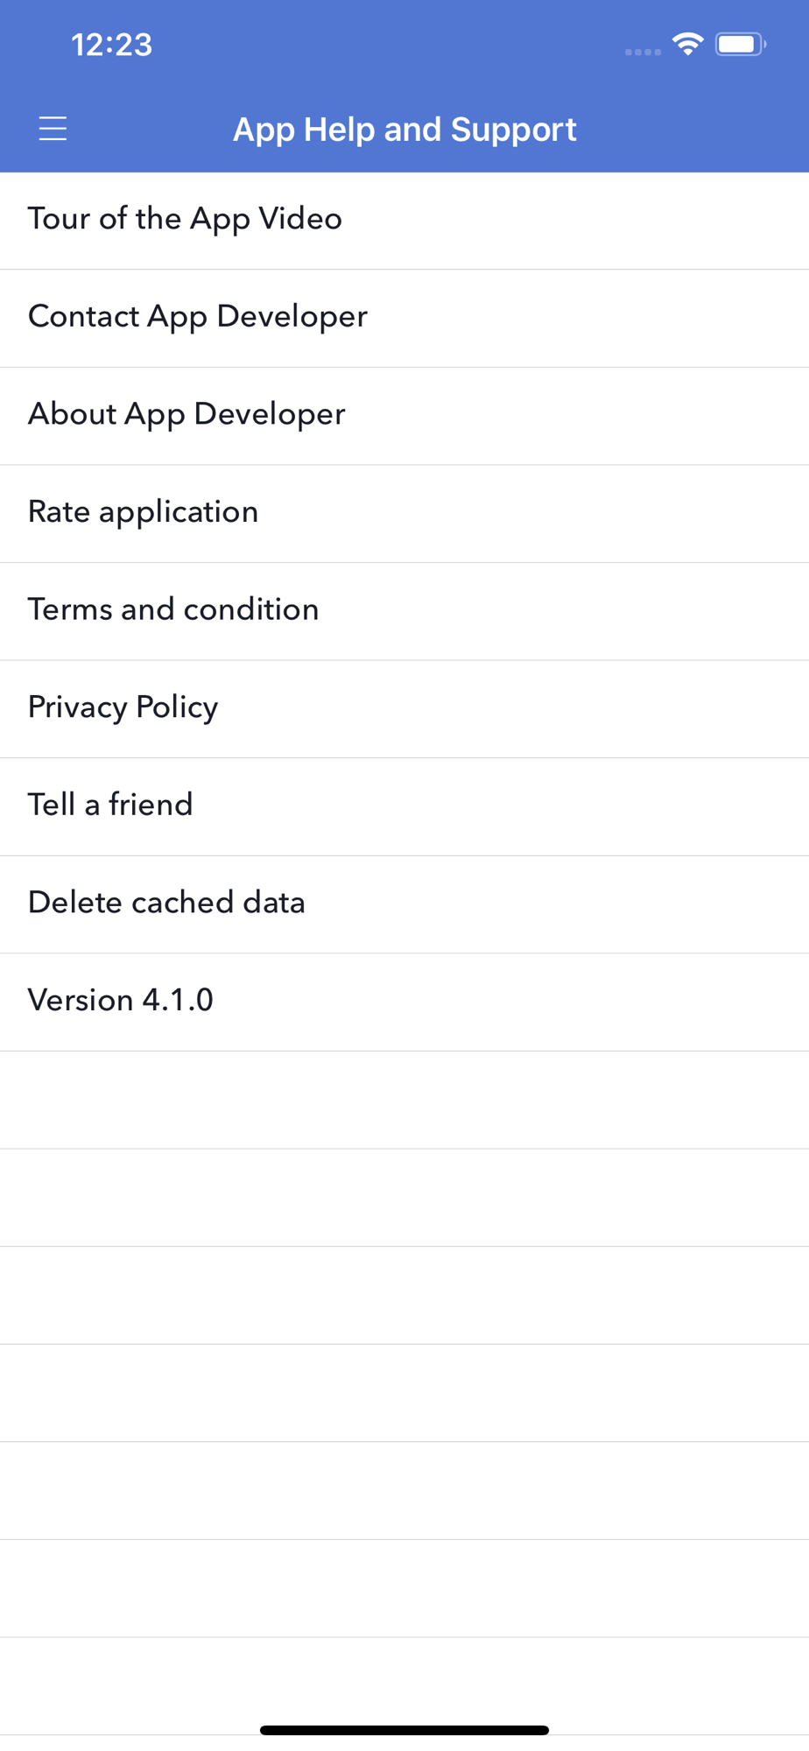Tap the cellular signal dots

(x=643, y=52)
